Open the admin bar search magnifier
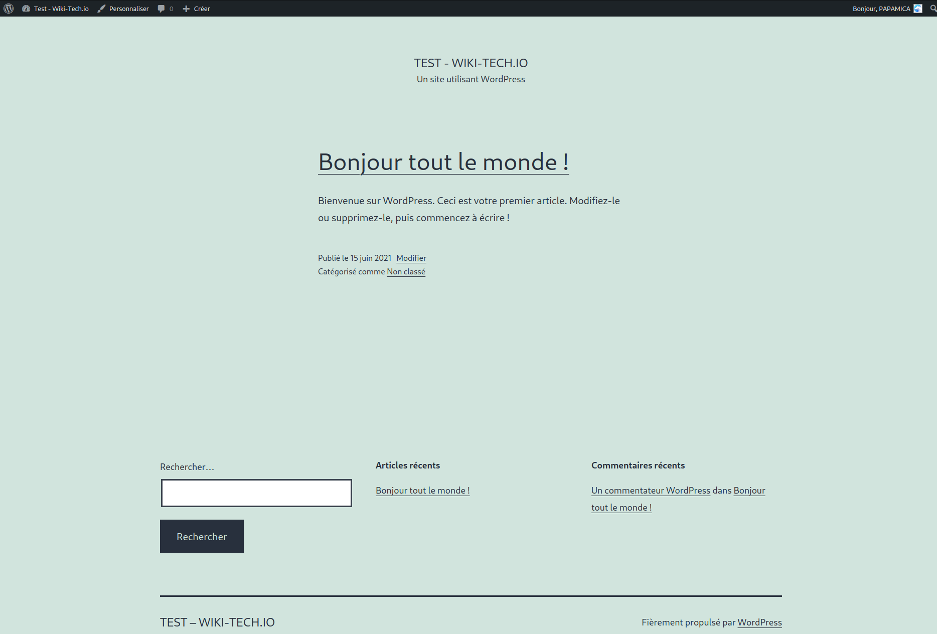Screen dimensions: 937x634 tap(932, 9)
